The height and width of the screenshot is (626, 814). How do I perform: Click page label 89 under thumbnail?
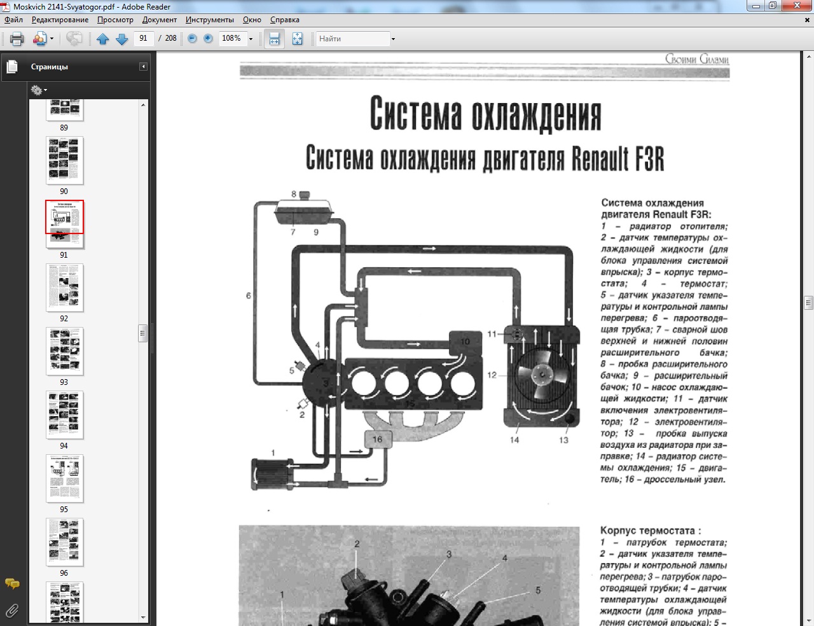[64, 128]
